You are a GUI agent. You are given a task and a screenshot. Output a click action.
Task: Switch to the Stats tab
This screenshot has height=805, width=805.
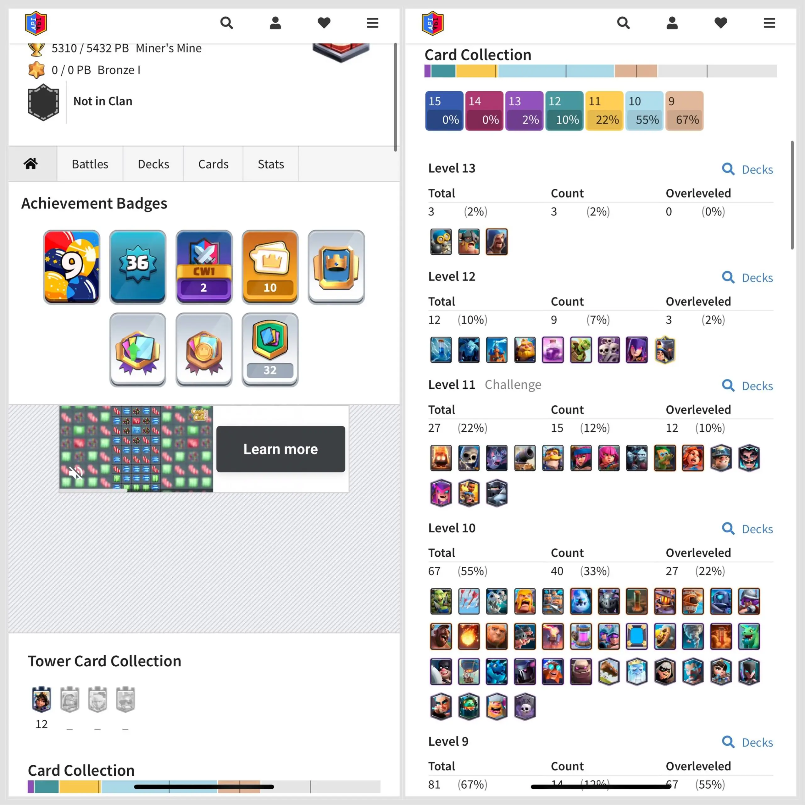pos(271,164)
